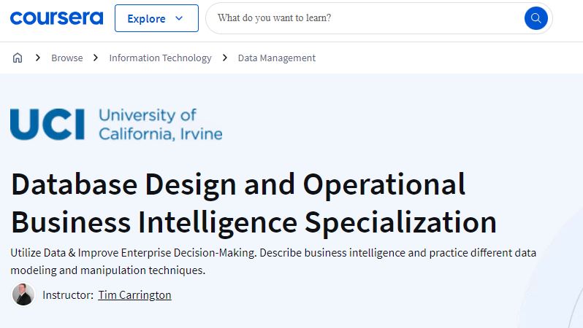This screenshot has height=328, width=583.
Task: Go to the home icon in breadcrumbs
Action: [18, 58]
